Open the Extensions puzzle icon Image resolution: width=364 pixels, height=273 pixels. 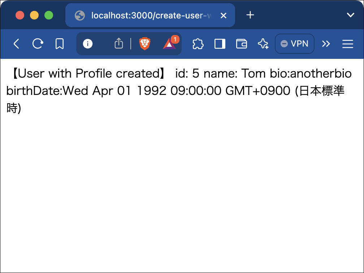point(198,44)
